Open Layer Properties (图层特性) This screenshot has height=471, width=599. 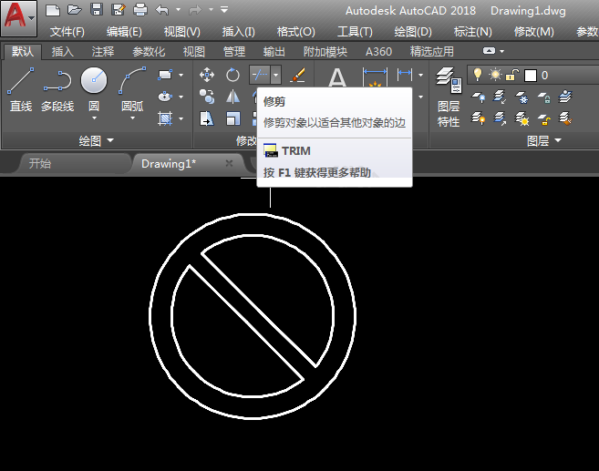449,97
